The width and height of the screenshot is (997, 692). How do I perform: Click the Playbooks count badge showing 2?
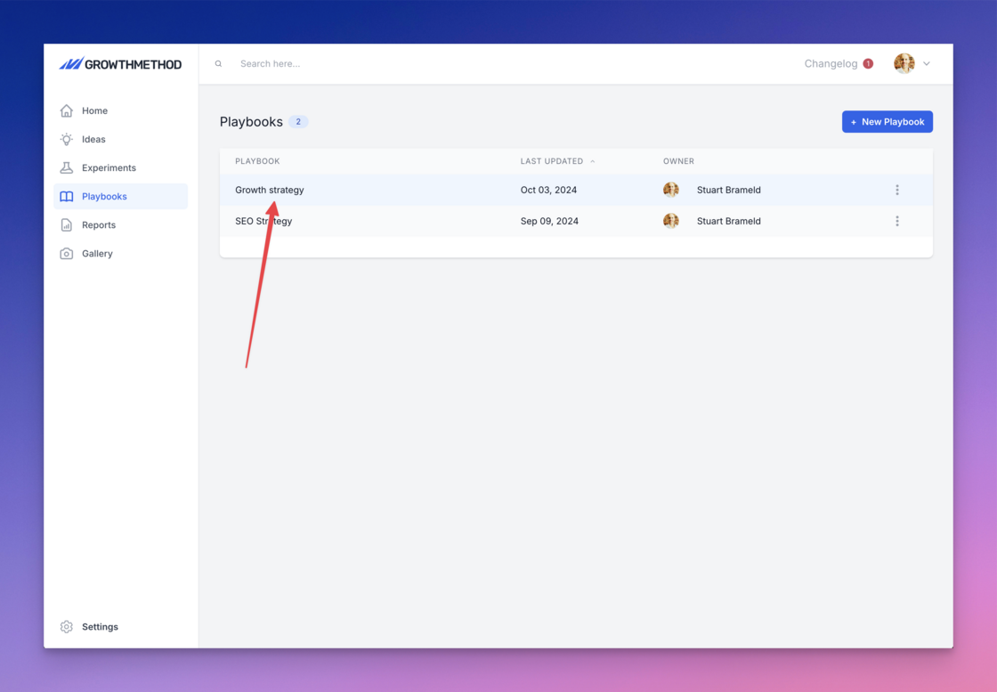pos(298,121)
